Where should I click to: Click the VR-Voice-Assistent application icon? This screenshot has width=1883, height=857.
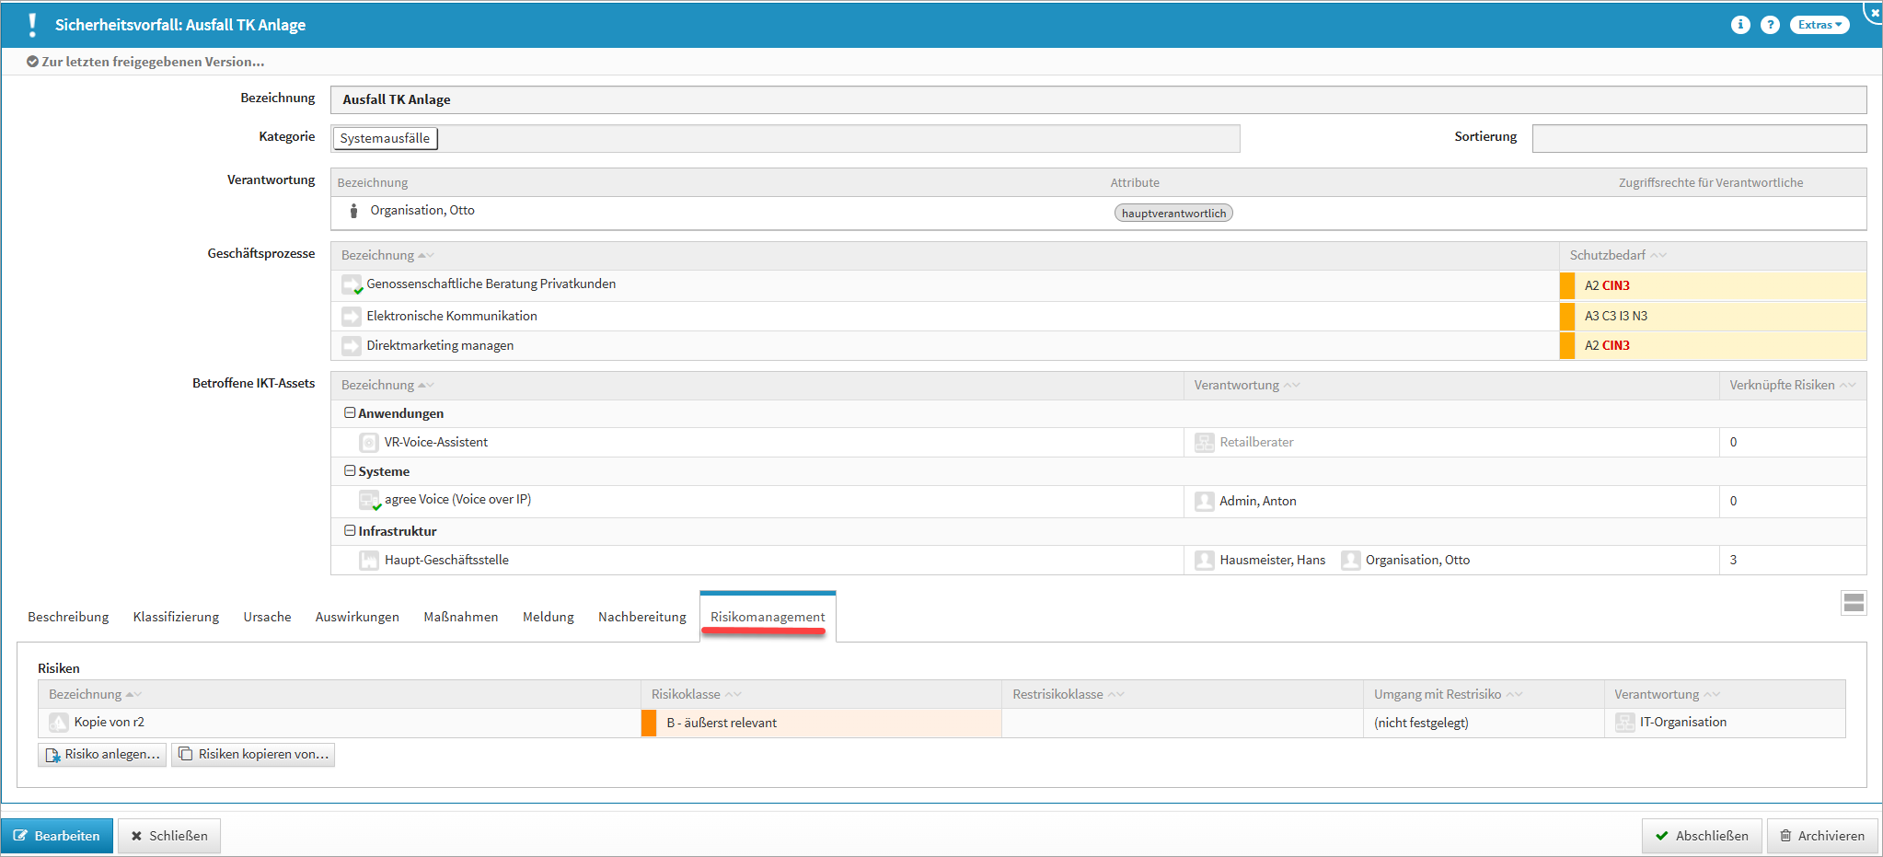(369, 443)
